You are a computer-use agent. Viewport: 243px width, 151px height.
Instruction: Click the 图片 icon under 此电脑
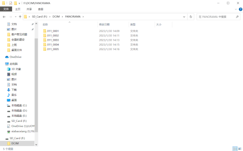(x=9, y=79)
